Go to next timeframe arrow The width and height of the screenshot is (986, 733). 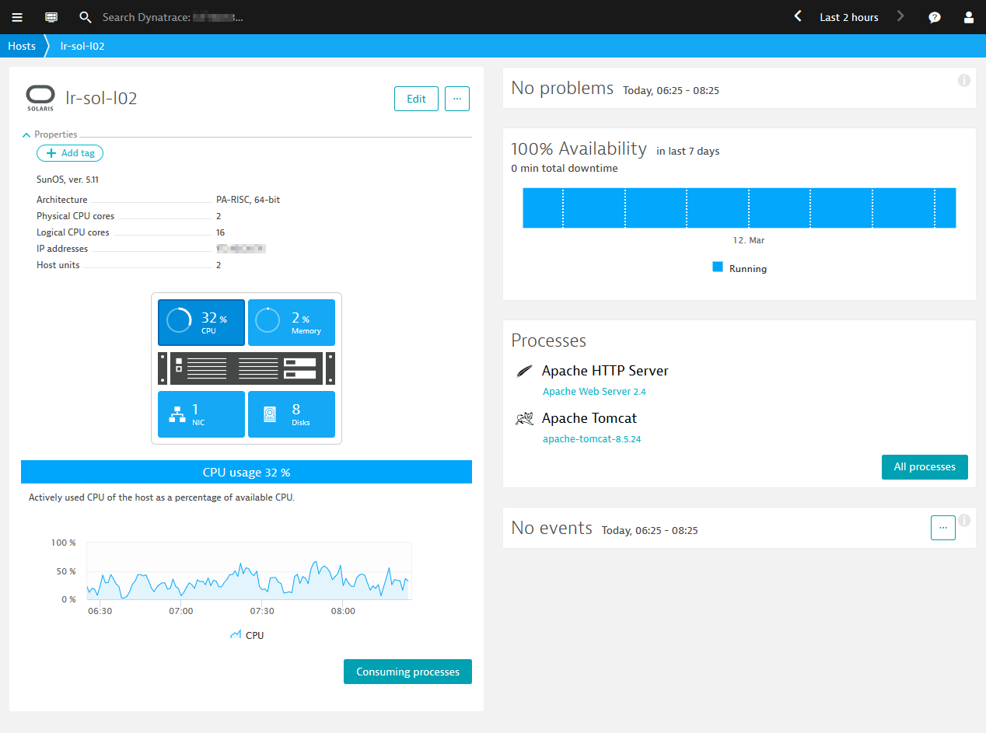(900, 16)
